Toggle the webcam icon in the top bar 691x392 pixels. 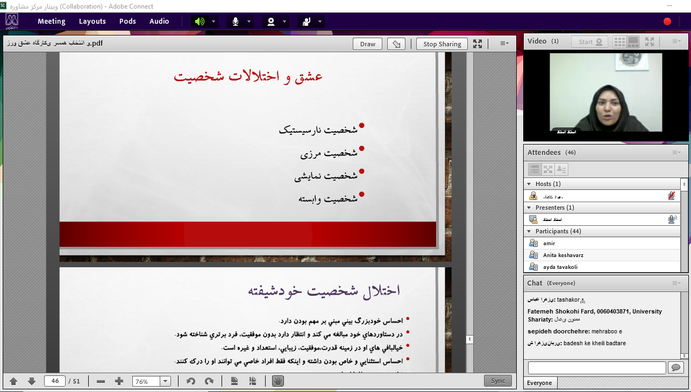click(271, 22)
